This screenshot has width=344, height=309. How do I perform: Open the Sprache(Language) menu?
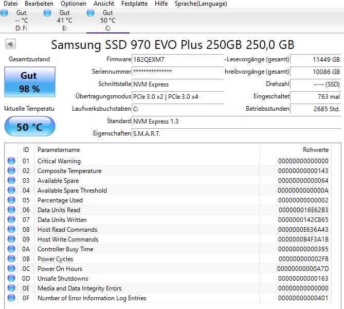pos(201,4)
